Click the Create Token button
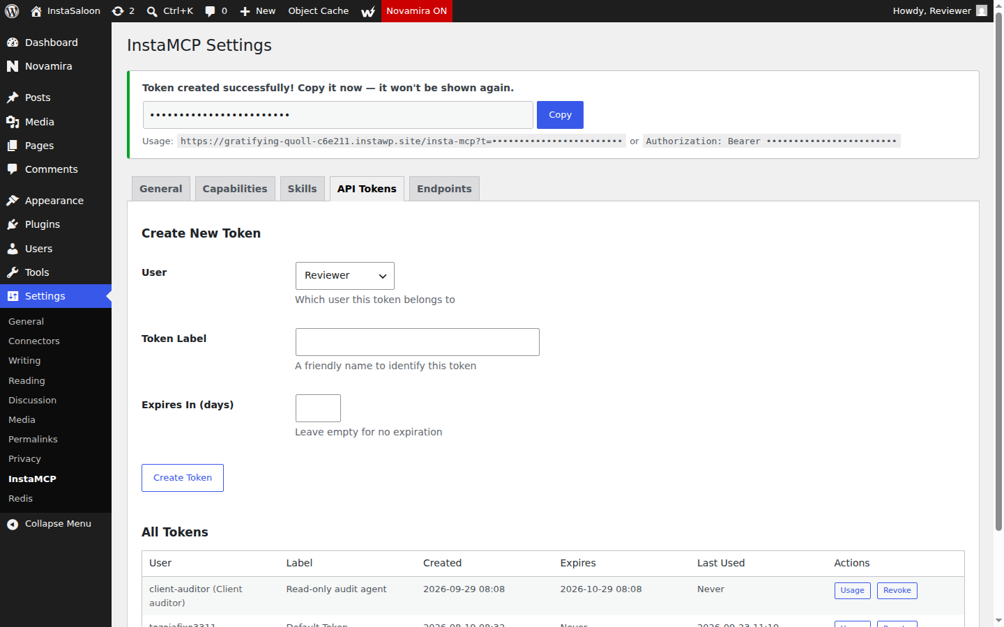The height and width of the screenshot is (627, 1004). click(x=183, y=478)
